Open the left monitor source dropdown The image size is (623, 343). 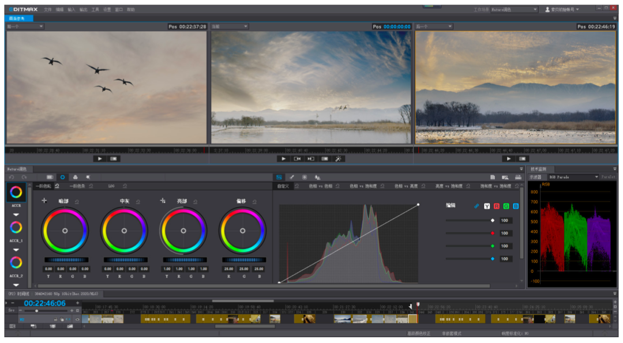(x=25, y=26)
